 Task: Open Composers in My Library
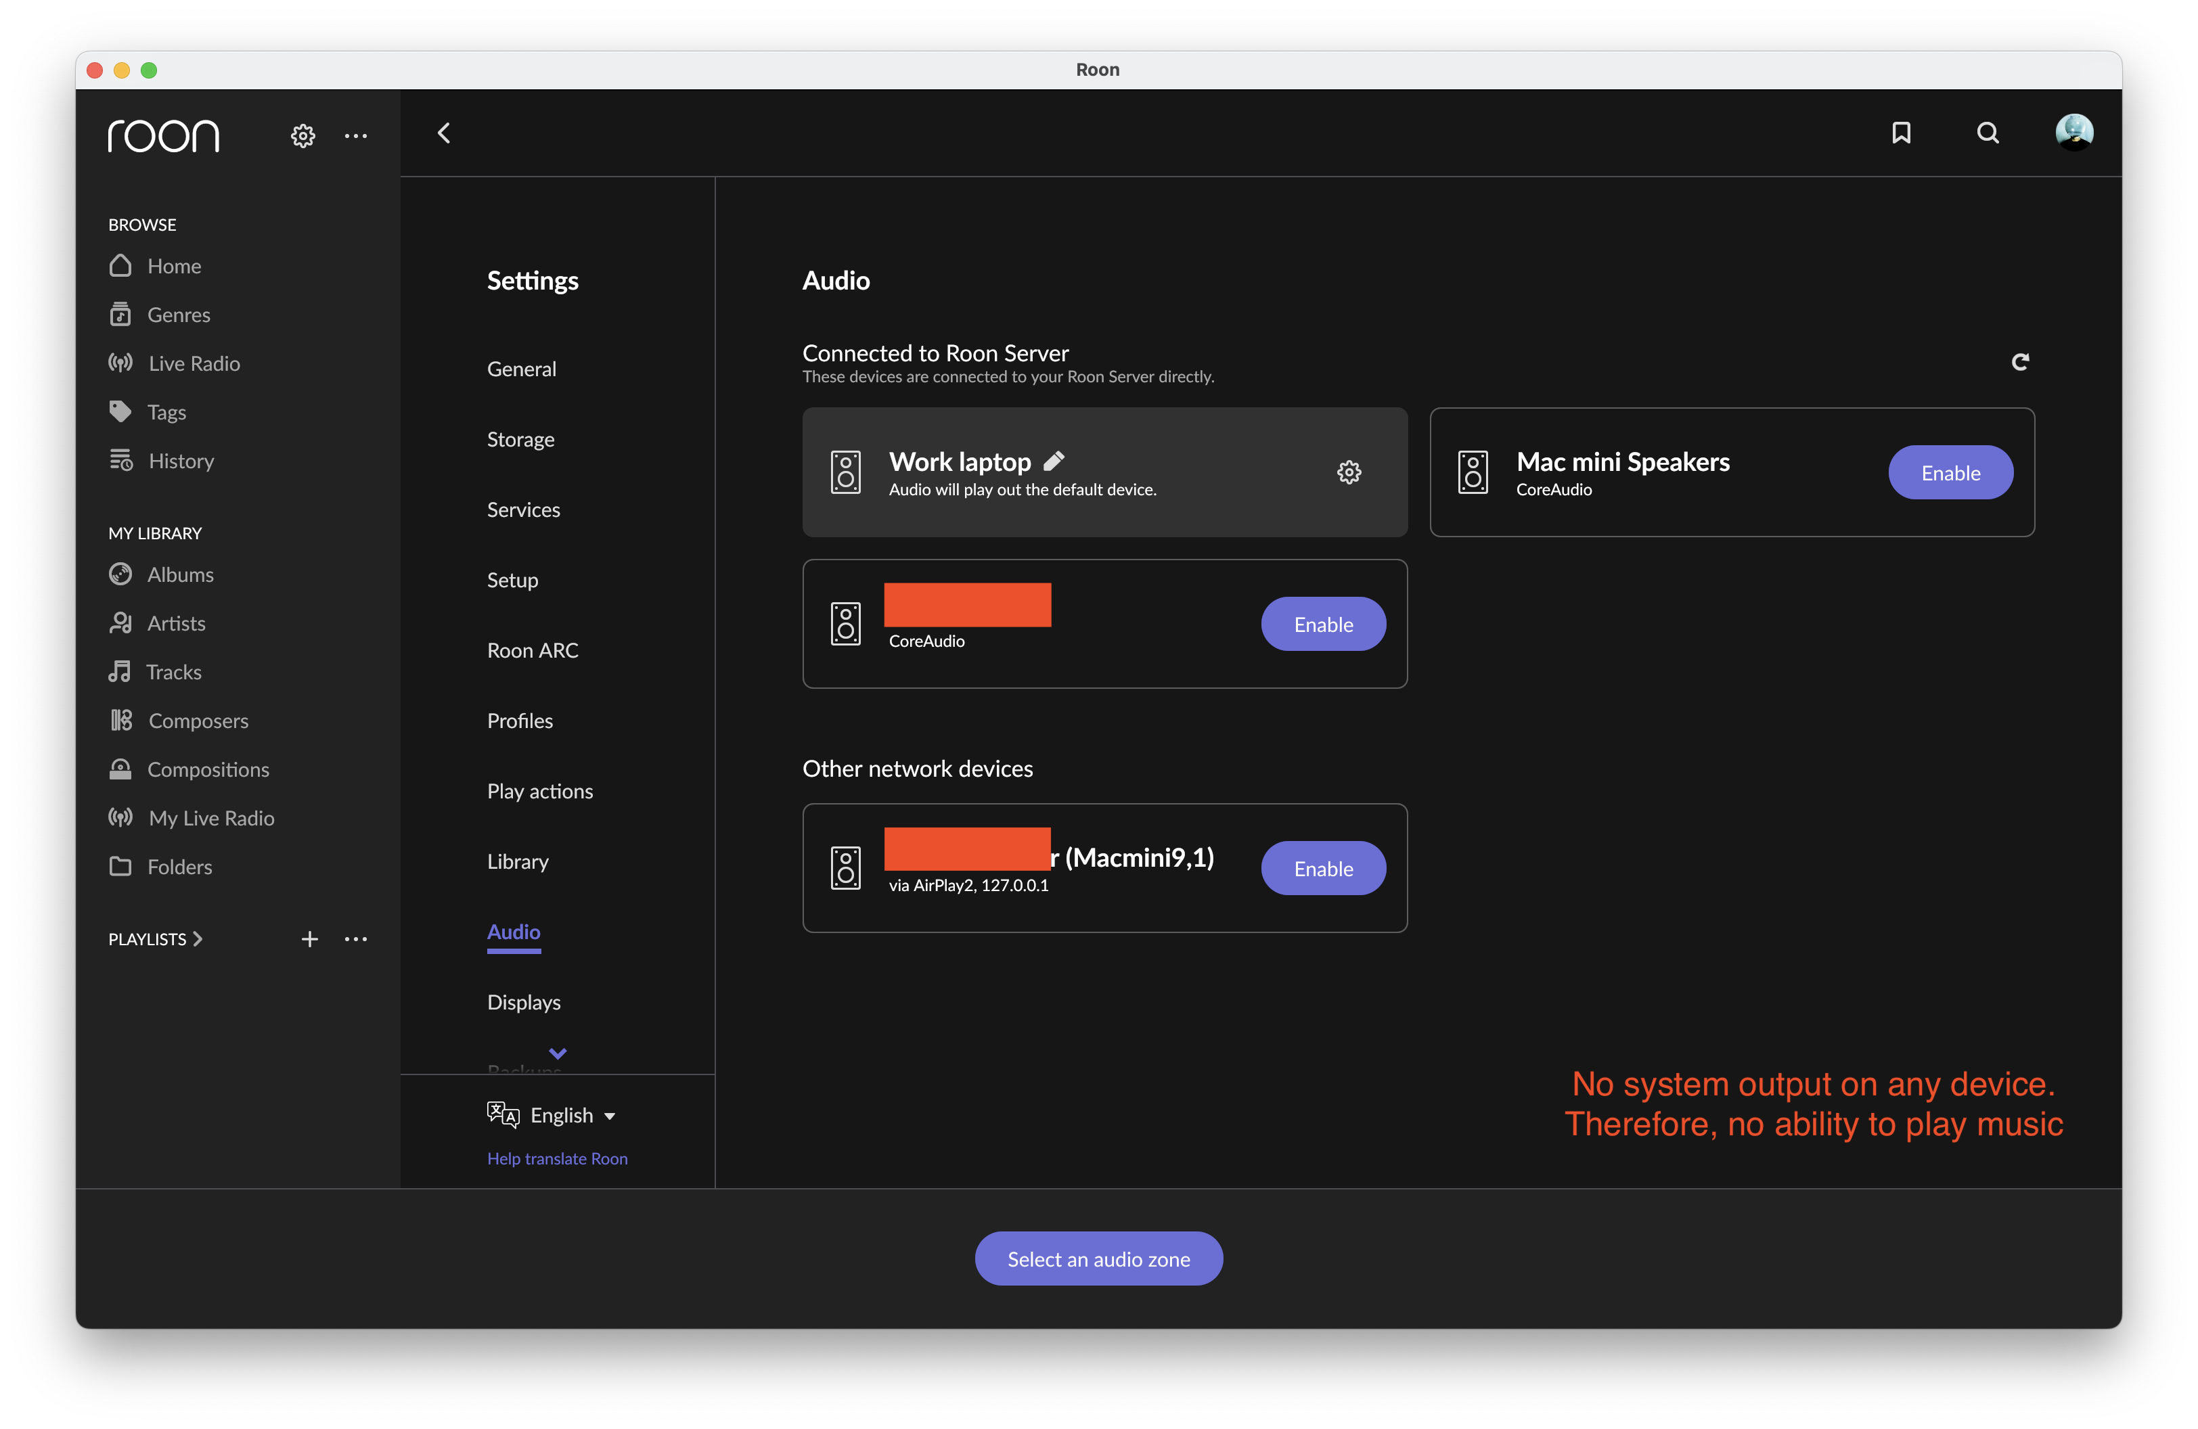tap(179, 721)
